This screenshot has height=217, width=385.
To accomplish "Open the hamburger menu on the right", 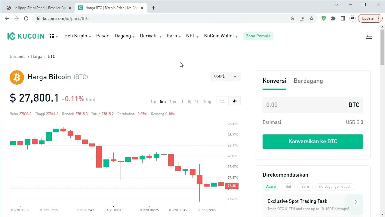I will pos(369,36).
